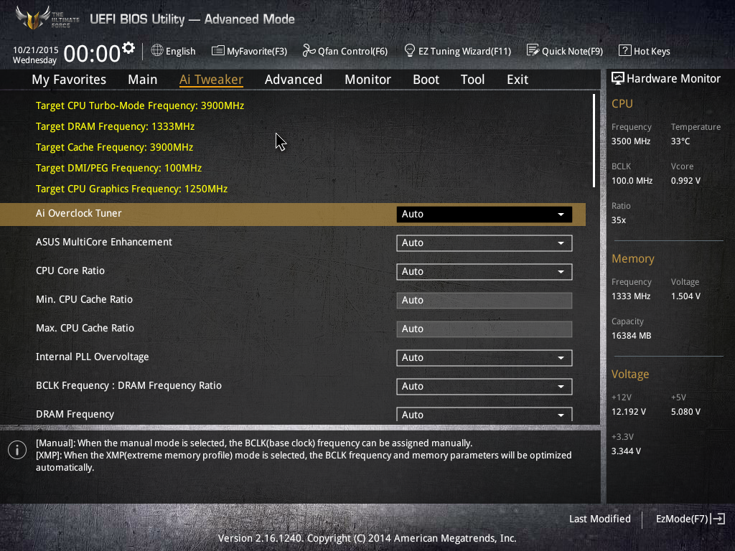
Task: Click the BCLK 100.0 MHz value
Action: point(632,180)
